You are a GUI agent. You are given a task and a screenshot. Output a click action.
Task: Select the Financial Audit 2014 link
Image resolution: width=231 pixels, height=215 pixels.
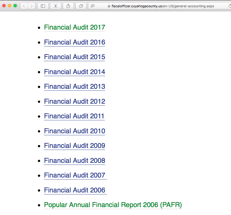[74, 72]
